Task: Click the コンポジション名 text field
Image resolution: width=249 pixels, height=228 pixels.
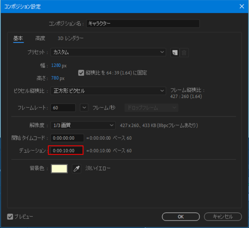Action: click(x=143, y=24)
